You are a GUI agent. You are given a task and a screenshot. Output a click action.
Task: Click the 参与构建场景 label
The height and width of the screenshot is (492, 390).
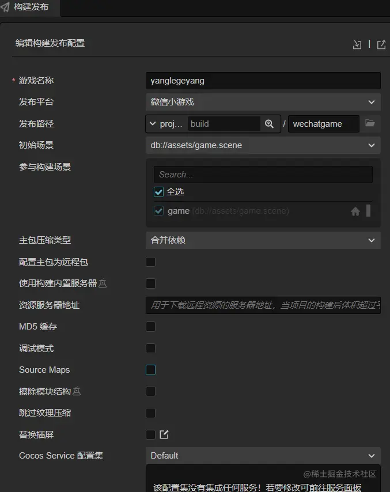click(x=45, y=167)
